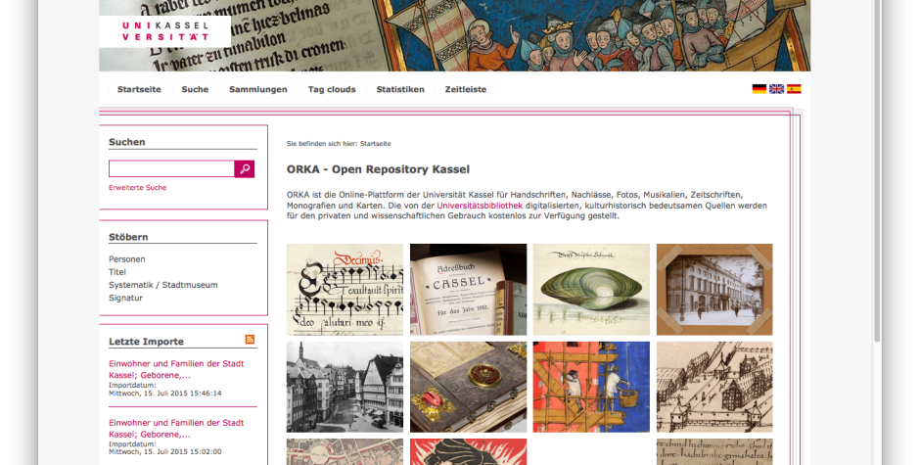Image resolution: width=920 pixels, height=465 pixels.
Task: Go to Sammlungen in navigation
Action: tap(258, 89)
